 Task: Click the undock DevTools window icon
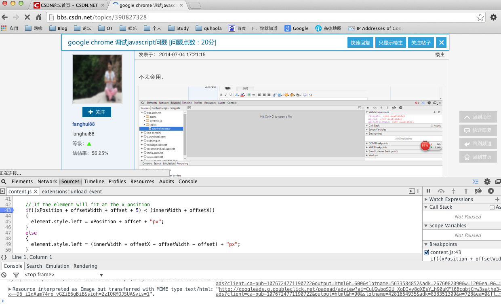(498, 182)
